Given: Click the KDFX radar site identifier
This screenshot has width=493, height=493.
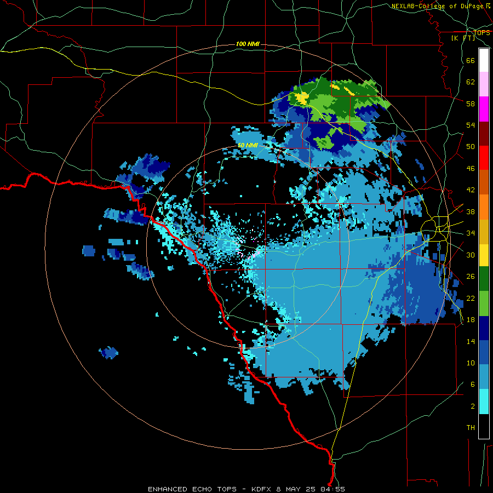Looking at the screenshot, I should click(x=261, y=489).
